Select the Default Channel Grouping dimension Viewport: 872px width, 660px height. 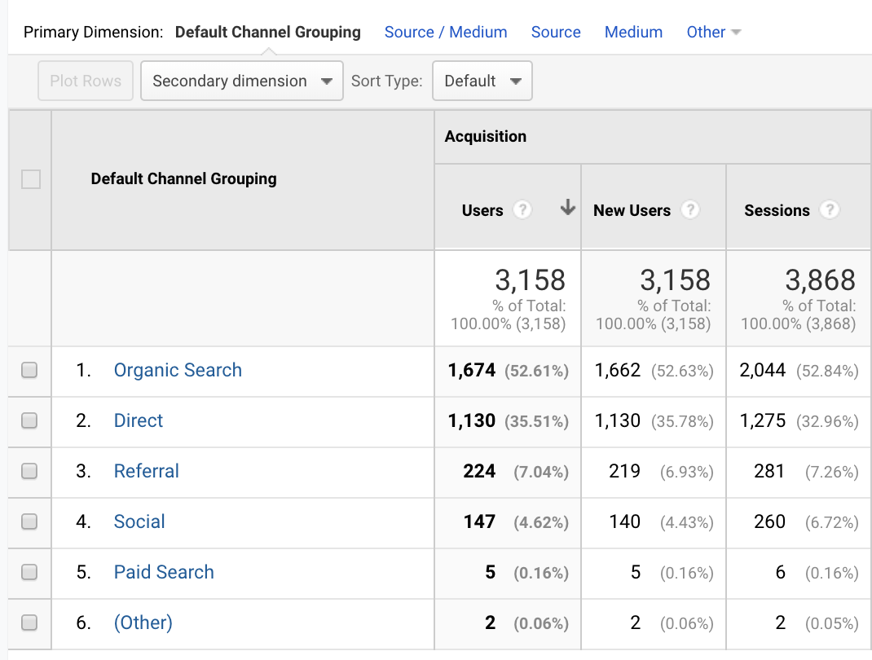(x=267, y=33)
